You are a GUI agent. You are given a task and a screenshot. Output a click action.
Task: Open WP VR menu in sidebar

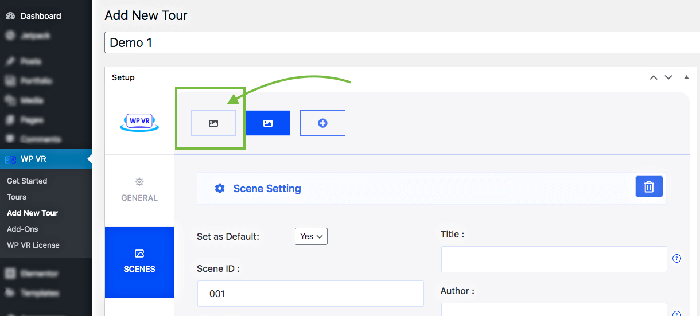pos(46,159)
